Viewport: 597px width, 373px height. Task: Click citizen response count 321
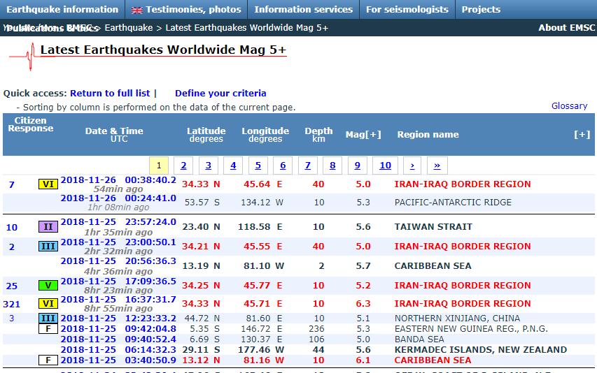point(11,305)
